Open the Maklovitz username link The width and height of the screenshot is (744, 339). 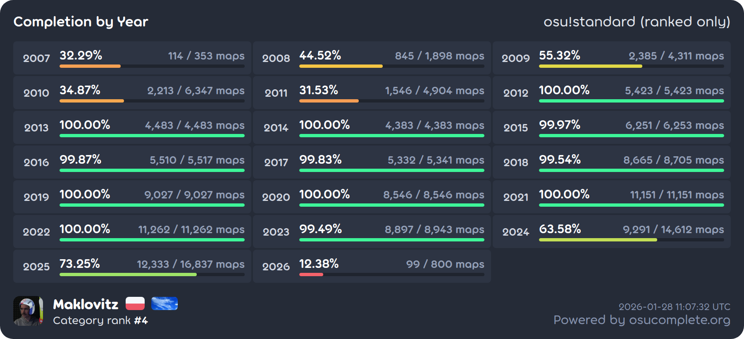coord(86,304)
